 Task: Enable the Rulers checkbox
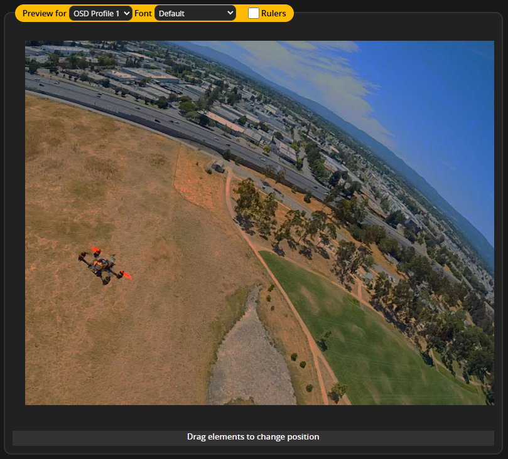click(x=254, y=13)
